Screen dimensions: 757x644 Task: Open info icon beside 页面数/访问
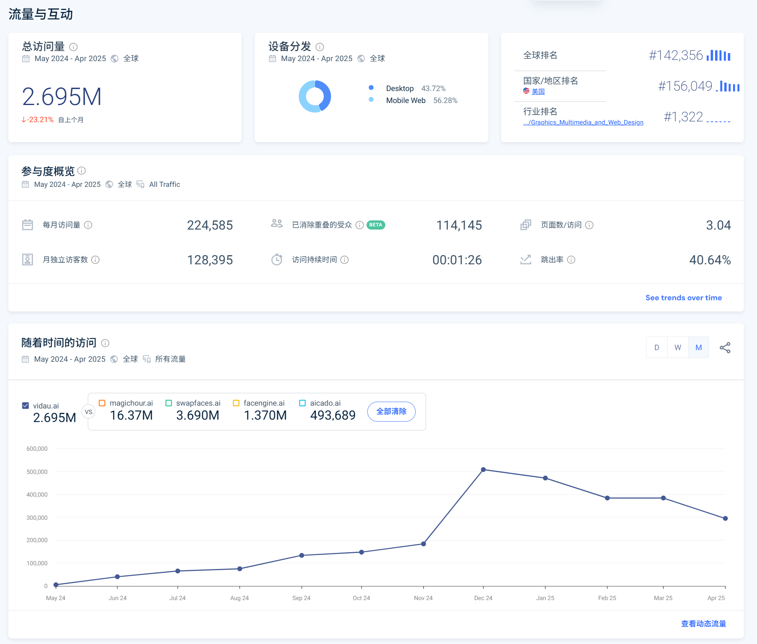click(x=589, y=225)
